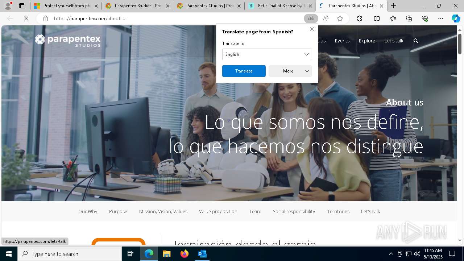Launch Firefox from the taskbar

(x=184, y=254)
